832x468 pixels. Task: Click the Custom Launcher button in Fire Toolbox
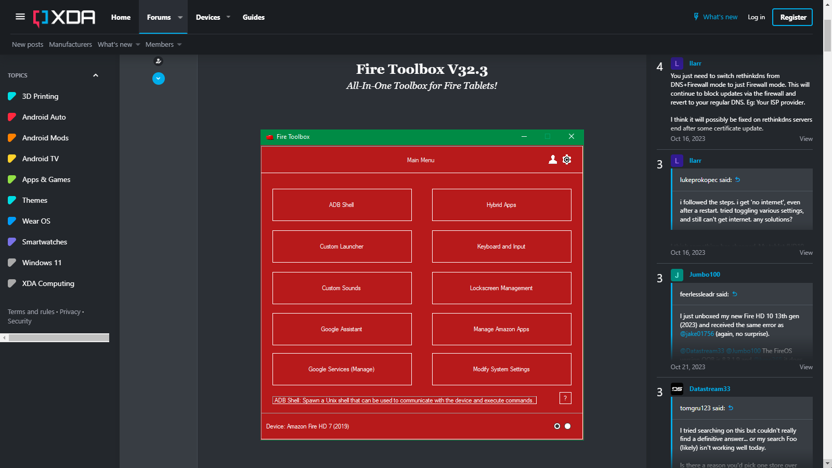pos(342,246)
